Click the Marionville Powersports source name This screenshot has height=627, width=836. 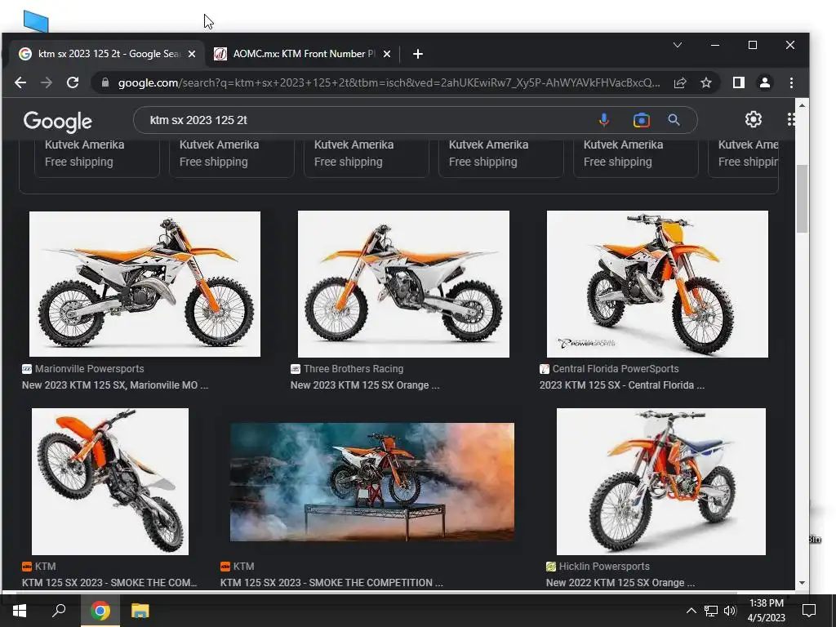tap(89, 368)
